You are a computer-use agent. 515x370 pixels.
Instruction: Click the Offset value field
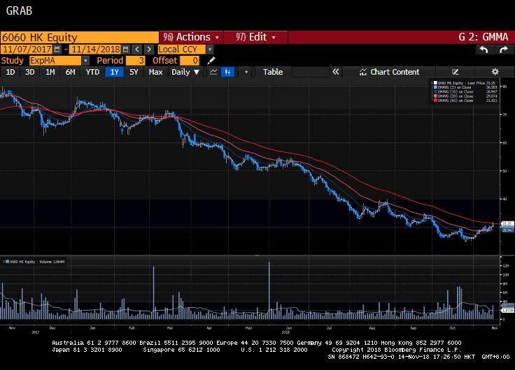[x=190, y=61]
